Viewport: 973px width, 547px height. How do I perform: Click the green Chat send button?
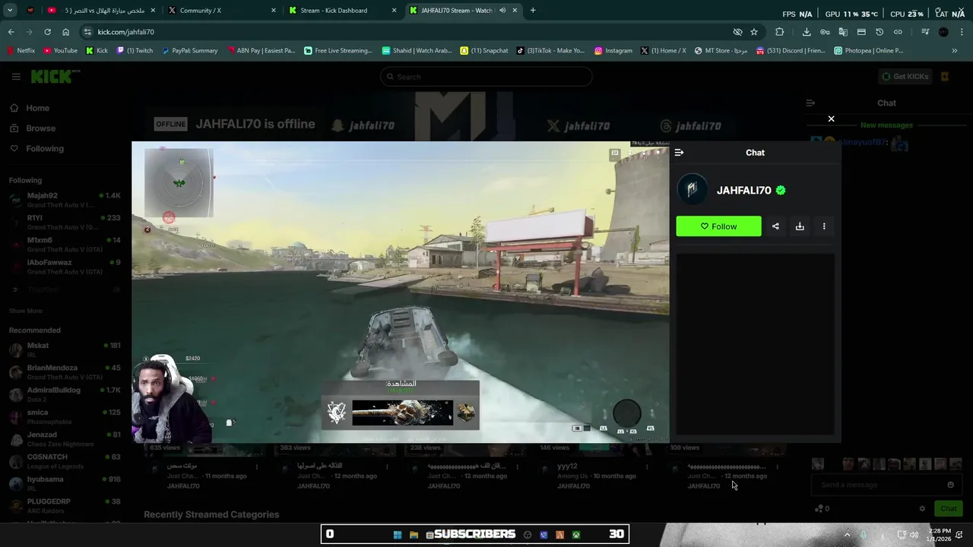click(x=949, y=509)
